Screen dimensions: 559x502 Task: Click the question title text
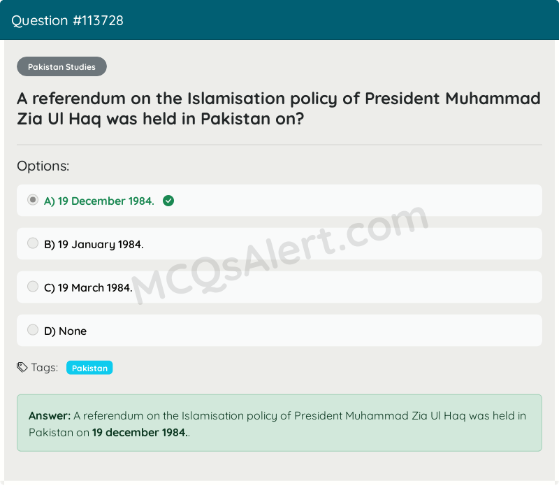(x=278, y=108)
